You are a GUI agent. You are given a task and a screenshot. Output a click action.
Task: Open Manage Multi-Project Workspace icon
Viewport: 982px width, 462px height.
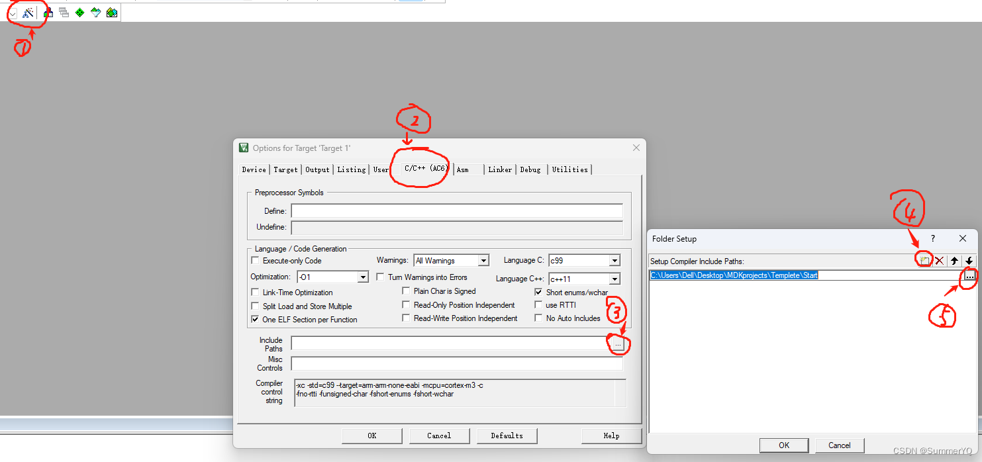pos(64,13)
